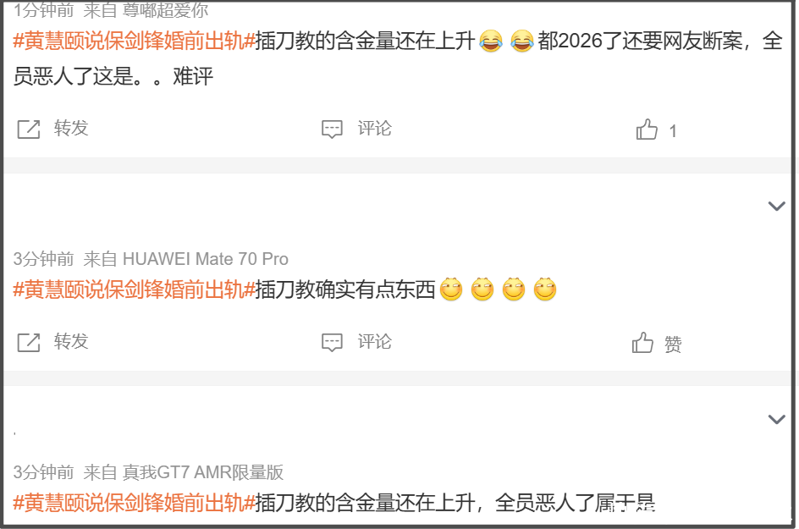
Task: Like the HUAWEI Mate 70 Pro post with the thumbs-up icon
Action: (x=642, y=343)
